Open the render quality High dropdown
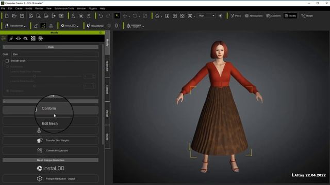 click(x=206, y=16)
